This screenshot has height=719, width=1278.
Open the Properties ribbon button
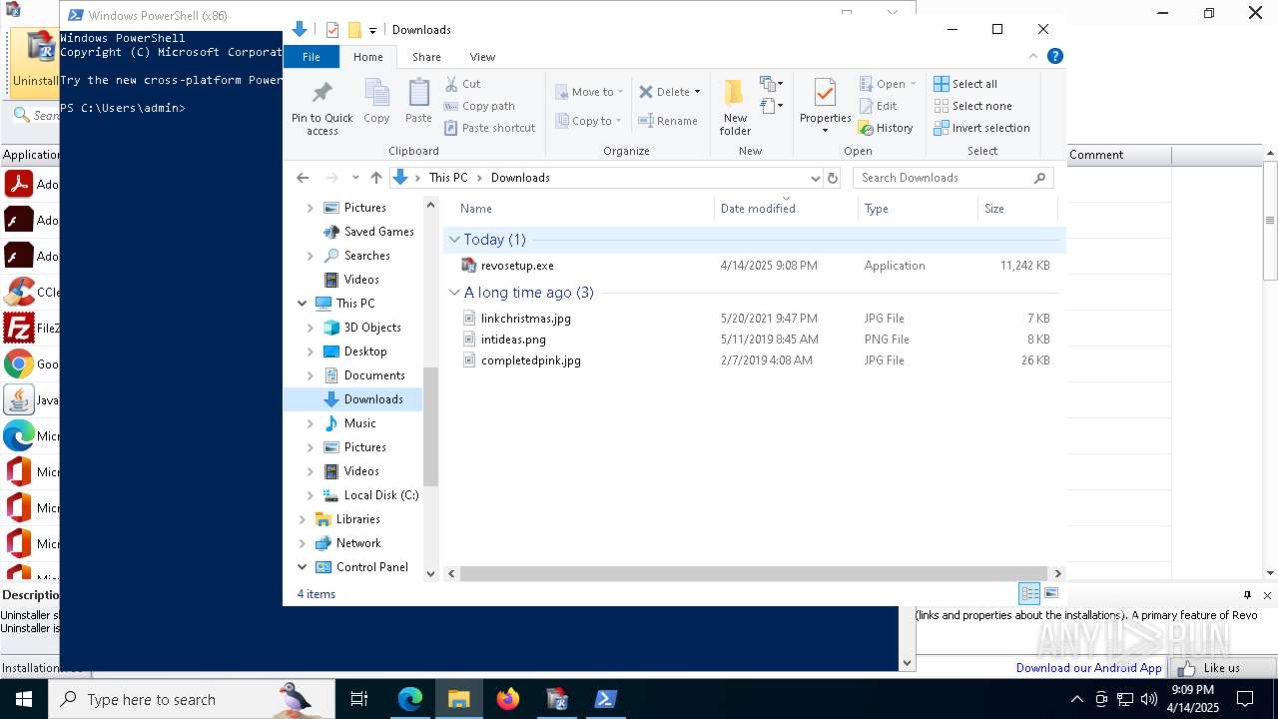click(825, 106)
